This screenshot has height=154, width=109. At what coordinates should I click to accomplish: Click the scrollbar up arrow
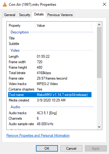(99, 25)
